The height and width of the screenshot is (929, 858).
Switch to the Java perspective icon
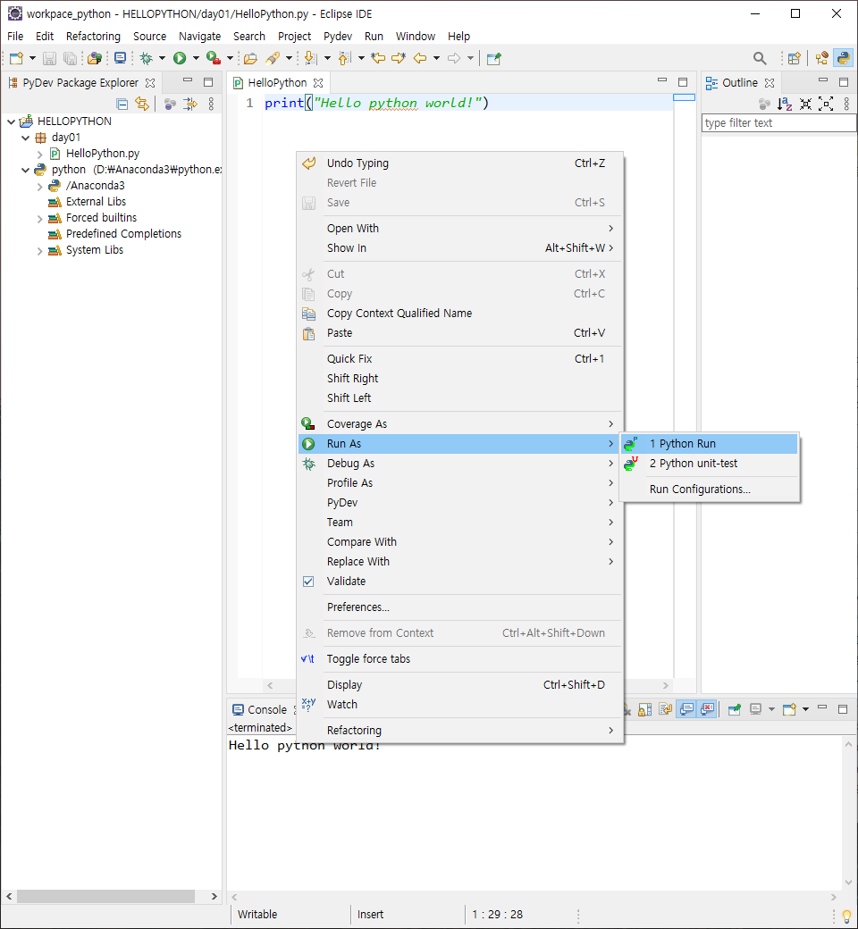click(822, 58)
